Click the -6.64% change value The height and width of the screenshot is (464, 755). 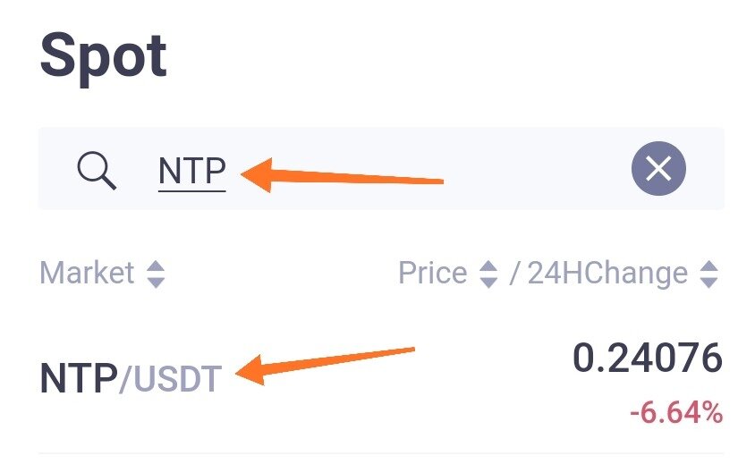click(676, 412)
